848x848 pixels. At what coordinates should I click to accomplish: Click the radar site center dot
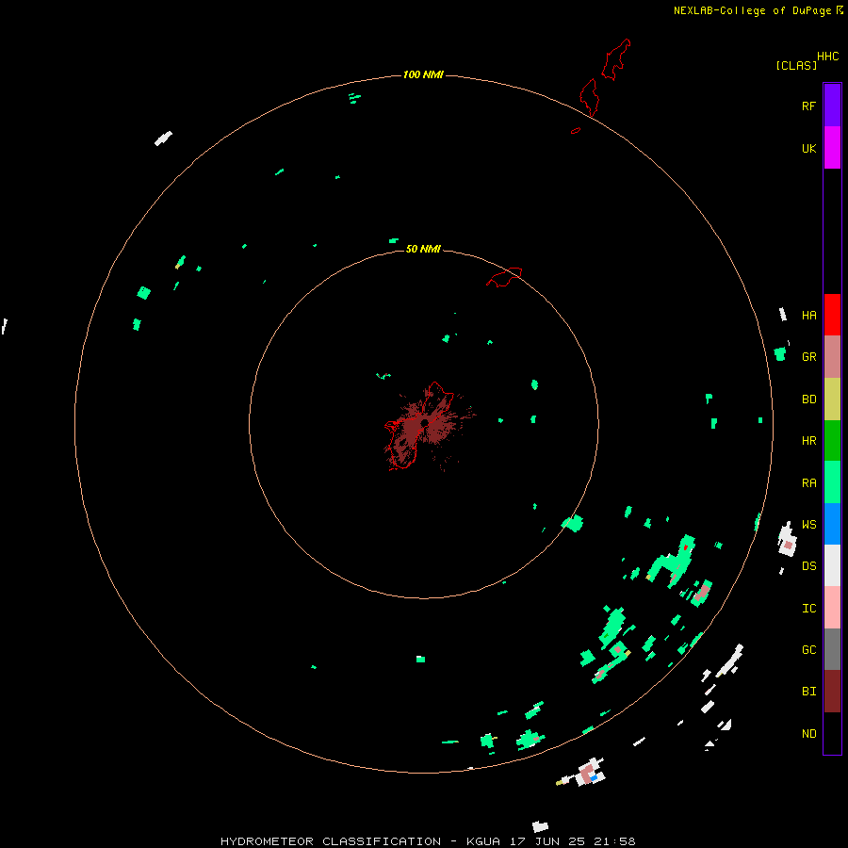(x=425, y=423)
